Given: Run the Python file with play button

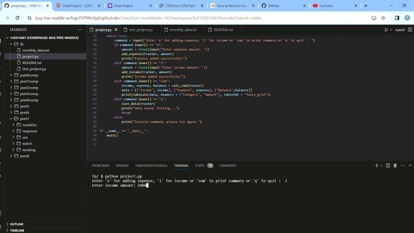Looking at the screenshot, I should click(386, 30).
